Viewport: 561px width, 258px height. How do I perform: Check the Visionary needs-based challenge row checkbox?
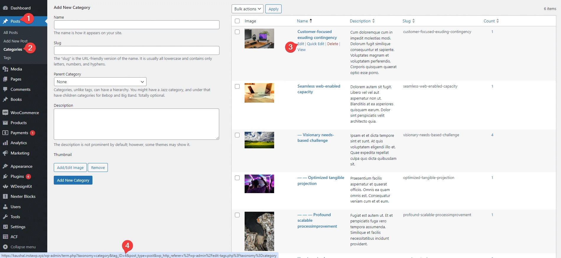[237, 135]
